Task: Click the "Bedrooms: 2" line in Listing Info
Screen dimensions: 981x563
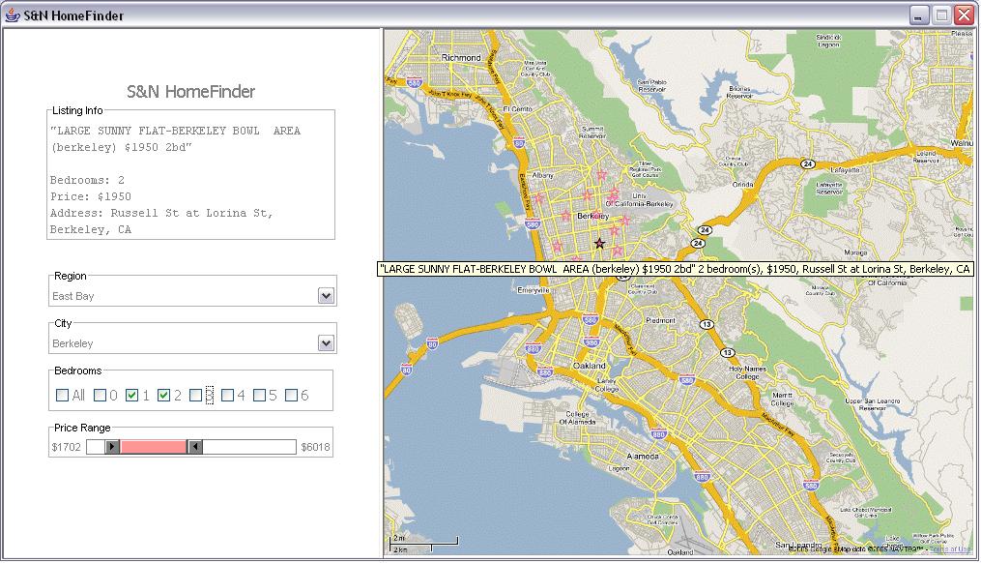Action: click(x=87, y=180)
